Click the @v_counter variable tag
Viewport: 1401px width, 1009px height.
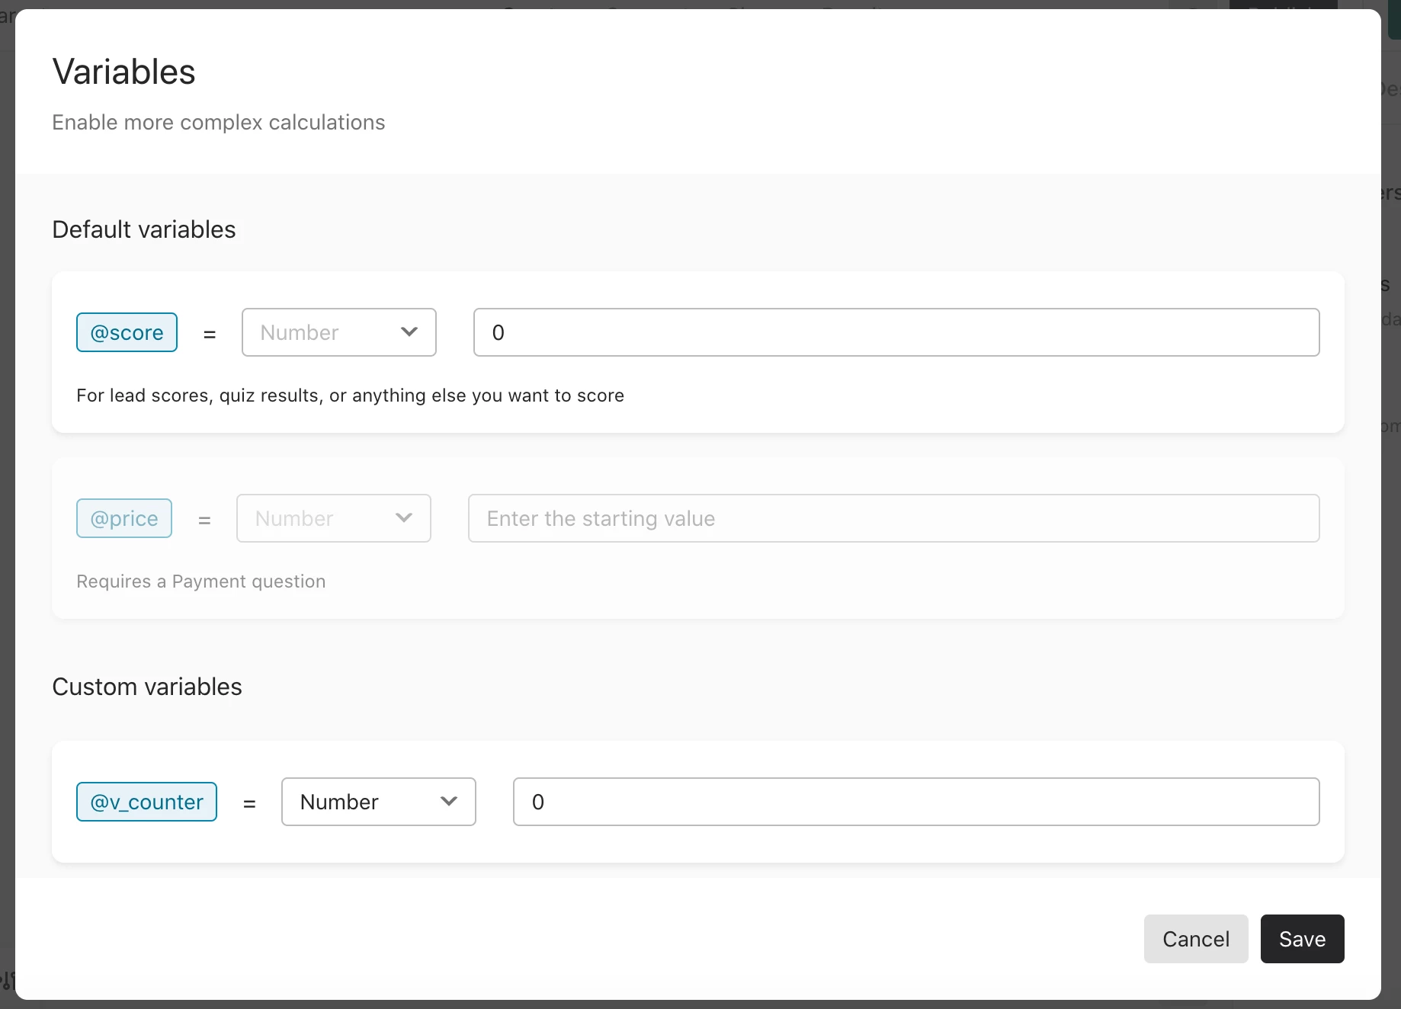[146, 802]
